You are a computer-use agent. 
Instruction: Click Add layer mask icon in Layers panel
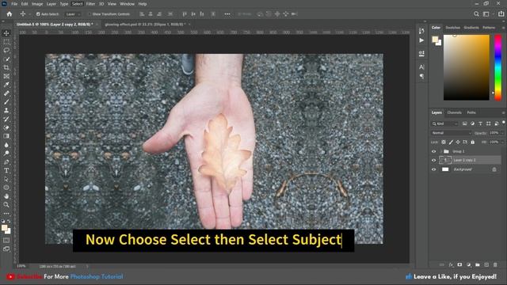click(x=459, y=264)
